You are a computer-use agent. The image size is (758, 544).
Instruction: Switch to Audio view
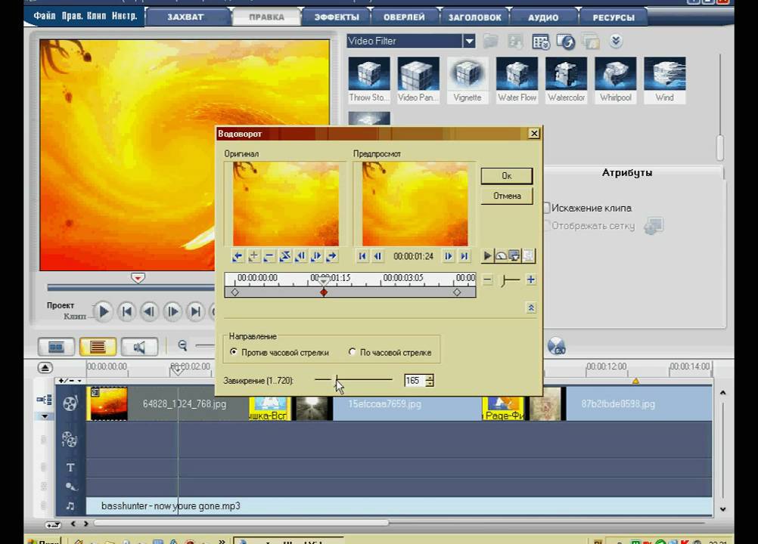click(139, 347)
